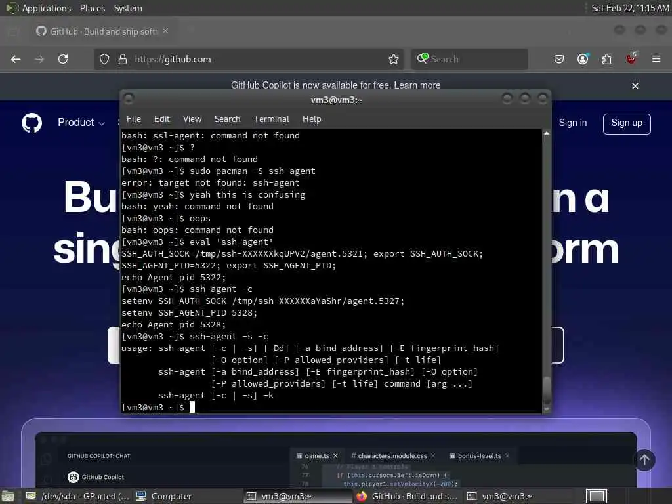Close the game.ts tab

coord(335,456)
